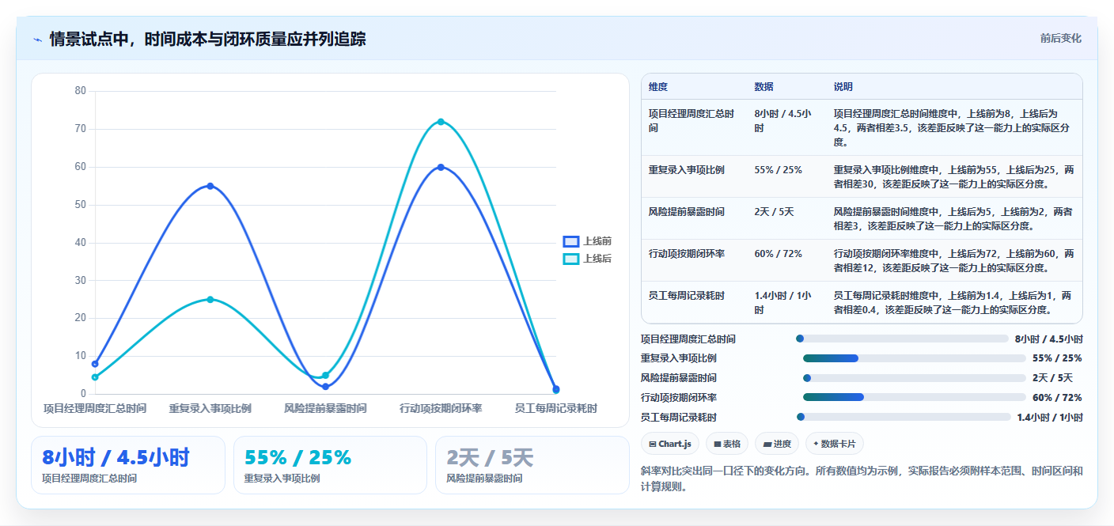Toggle the 上线前 legend entry
Viewport: 1114px width, 526px height.
(x=587, y=241)
